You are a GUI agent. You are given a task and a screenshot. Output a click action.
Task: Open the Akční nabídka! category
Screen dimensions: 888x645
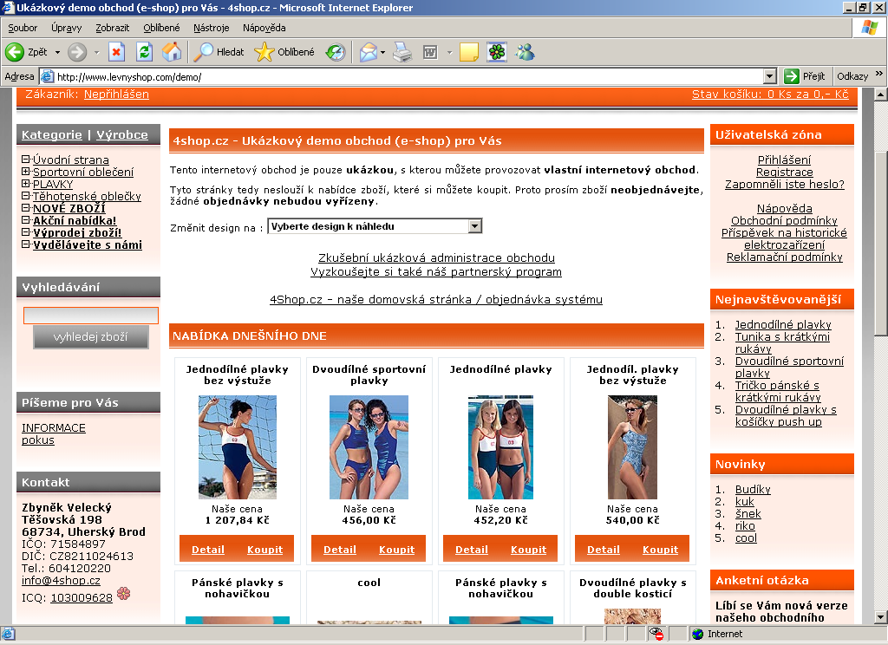(x=75, y=220)
